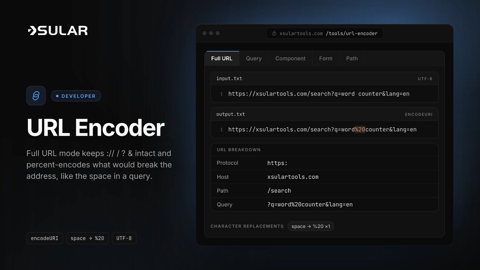
Task: Click the output.txt file label
Action: tap(231, 114)
